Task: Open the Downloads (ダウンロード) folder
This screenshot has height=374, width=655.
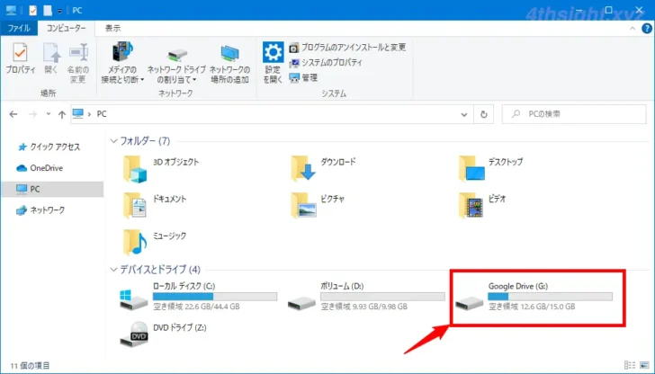Action: click(x=324, y=168)
